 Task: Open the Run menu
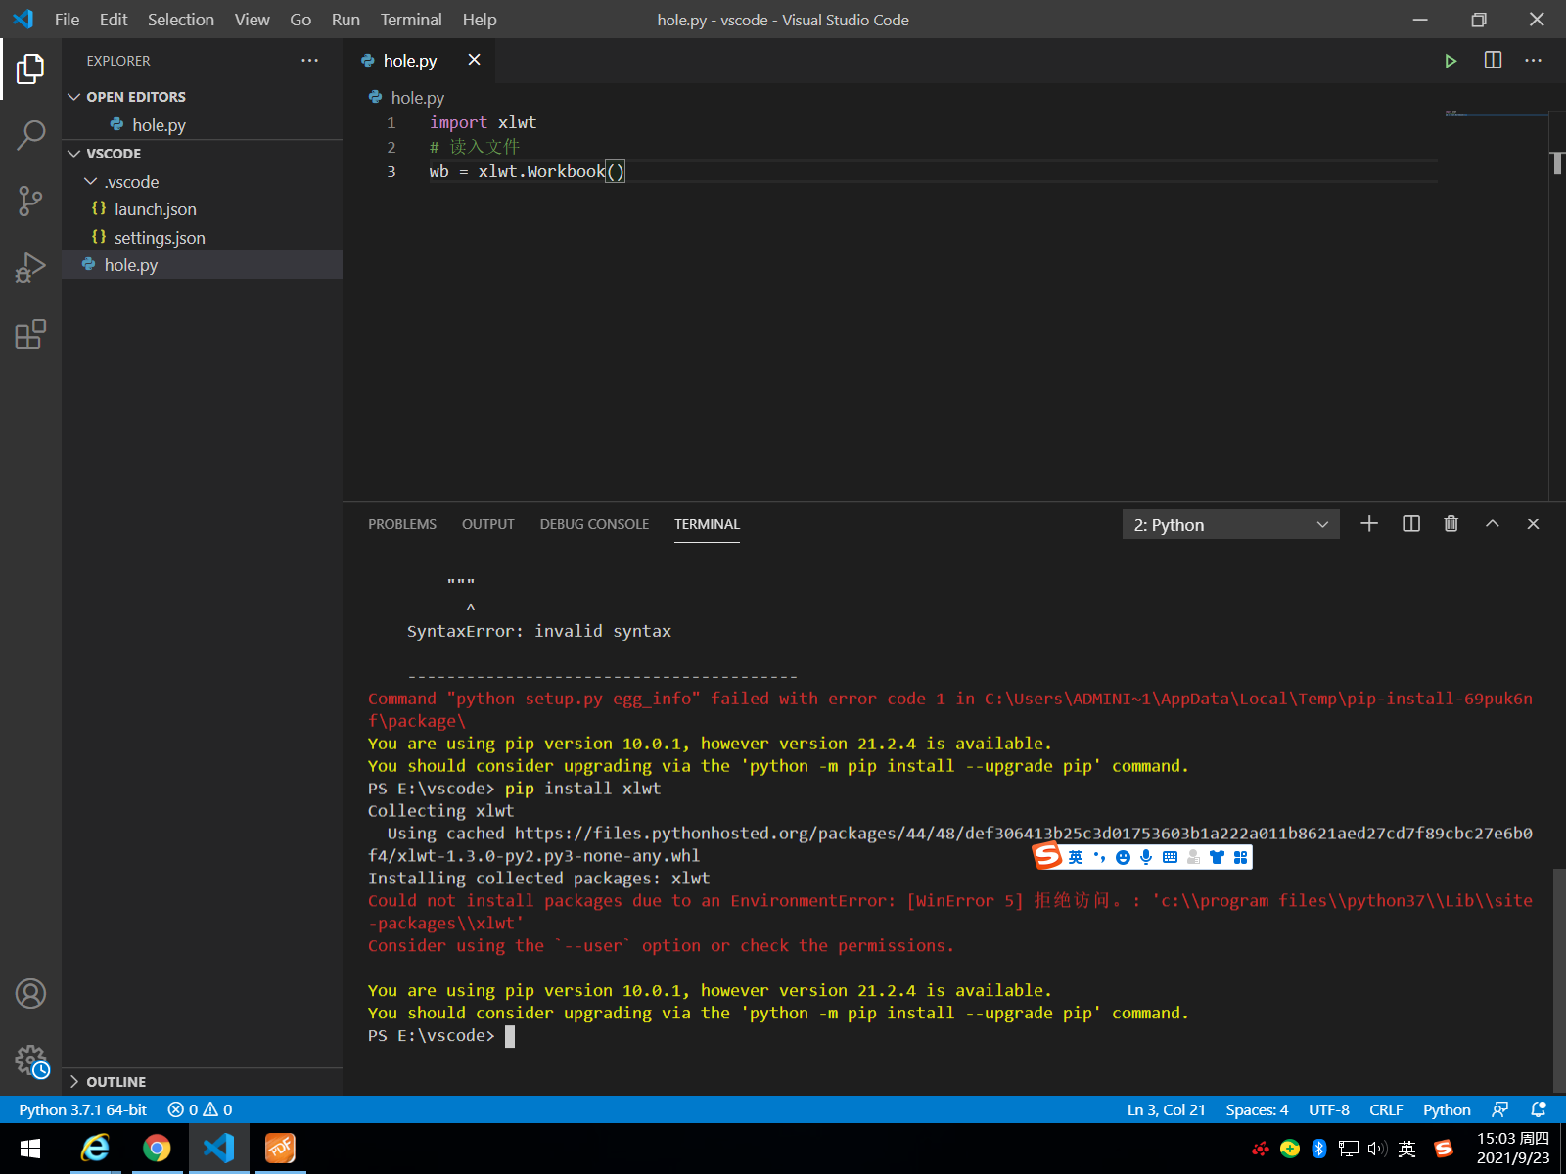pos(345,20)
